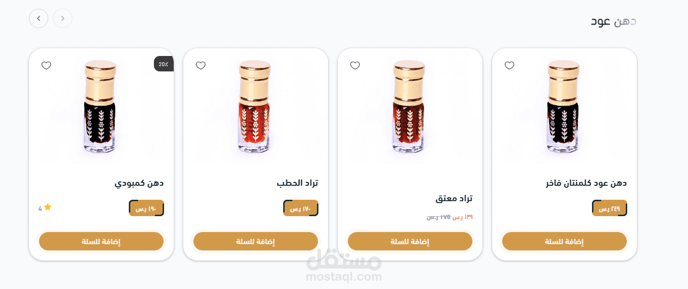
Task: Open the تراد الحطب bottle image
Action: pos(255,106)
